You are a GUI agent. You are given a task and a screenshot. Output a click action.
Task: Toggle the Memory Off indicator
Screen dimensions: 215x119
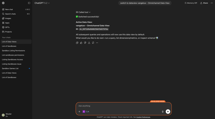191,3
